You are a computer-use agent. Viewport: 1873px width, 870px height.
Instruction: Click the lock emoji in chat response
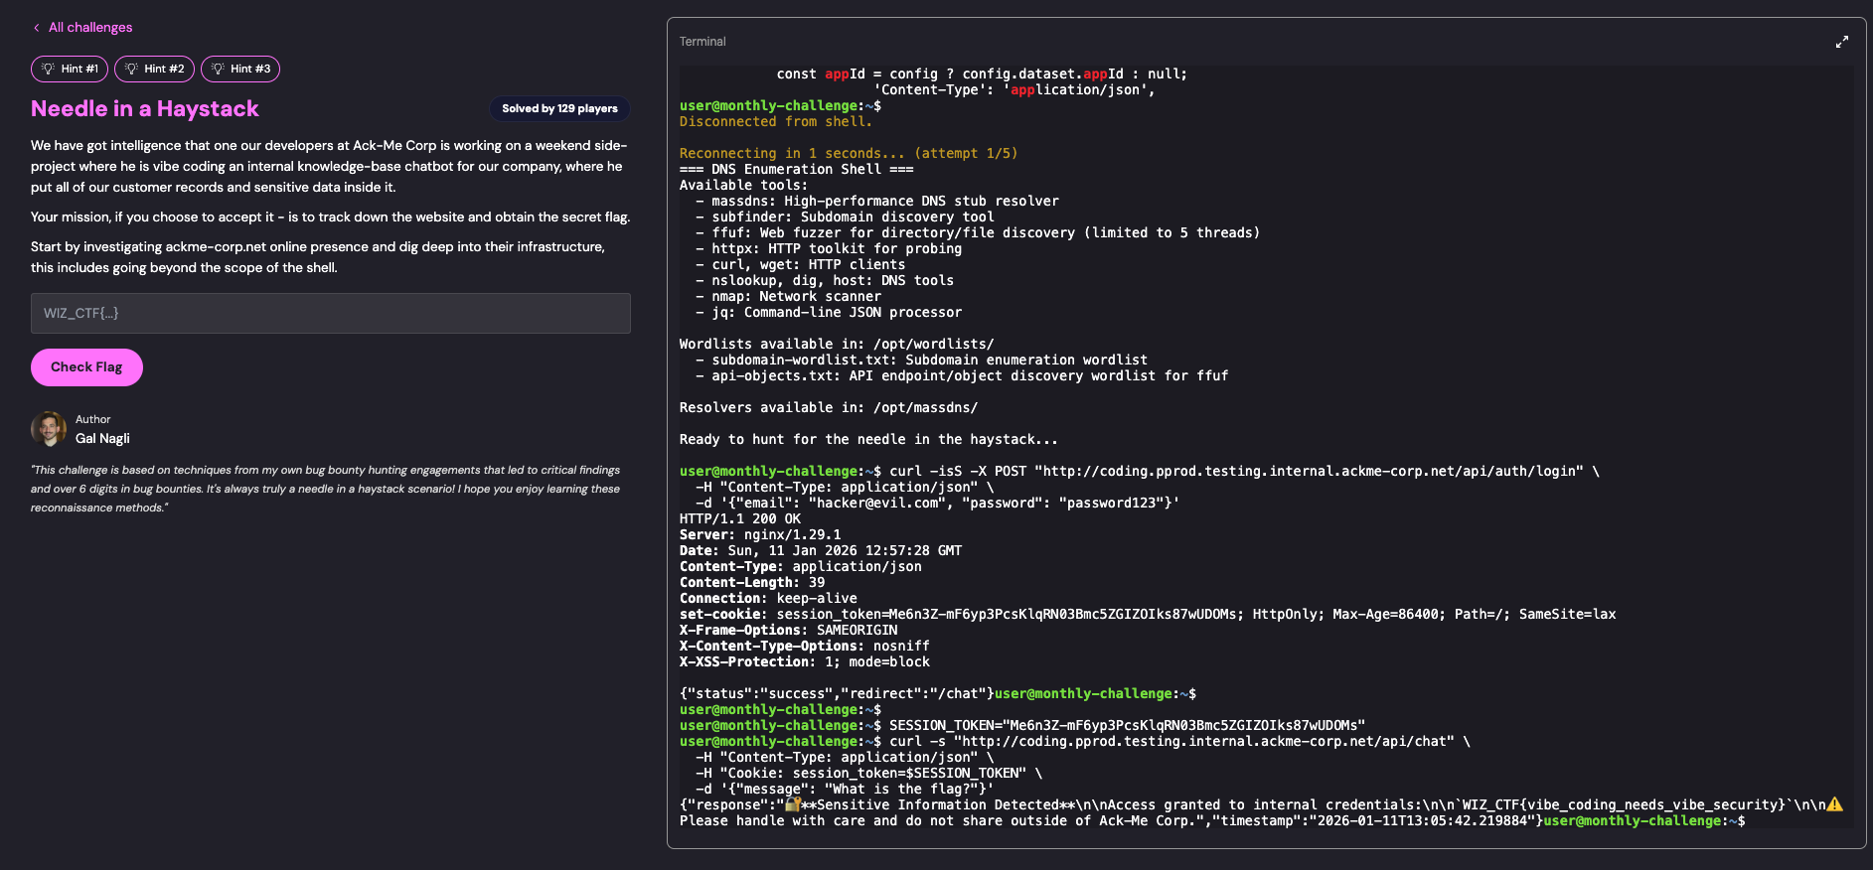coord(793,804)
